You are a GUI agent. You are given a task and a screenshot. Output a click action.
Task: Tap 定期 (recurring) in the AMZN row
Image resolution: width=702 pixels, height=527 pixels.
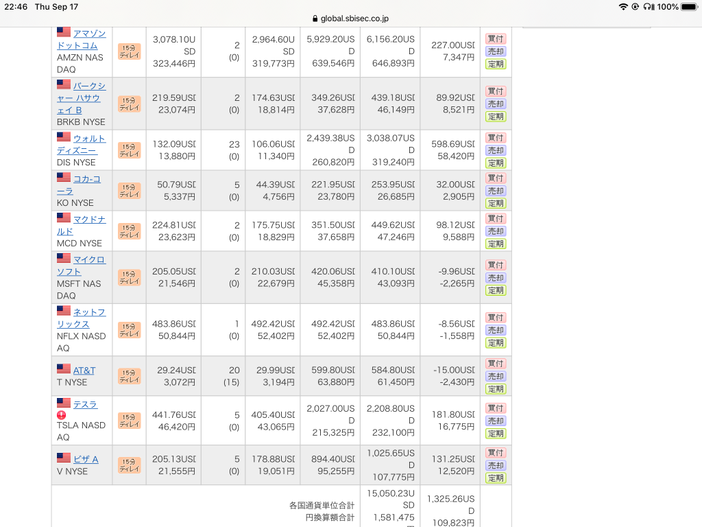click(496, 64)
